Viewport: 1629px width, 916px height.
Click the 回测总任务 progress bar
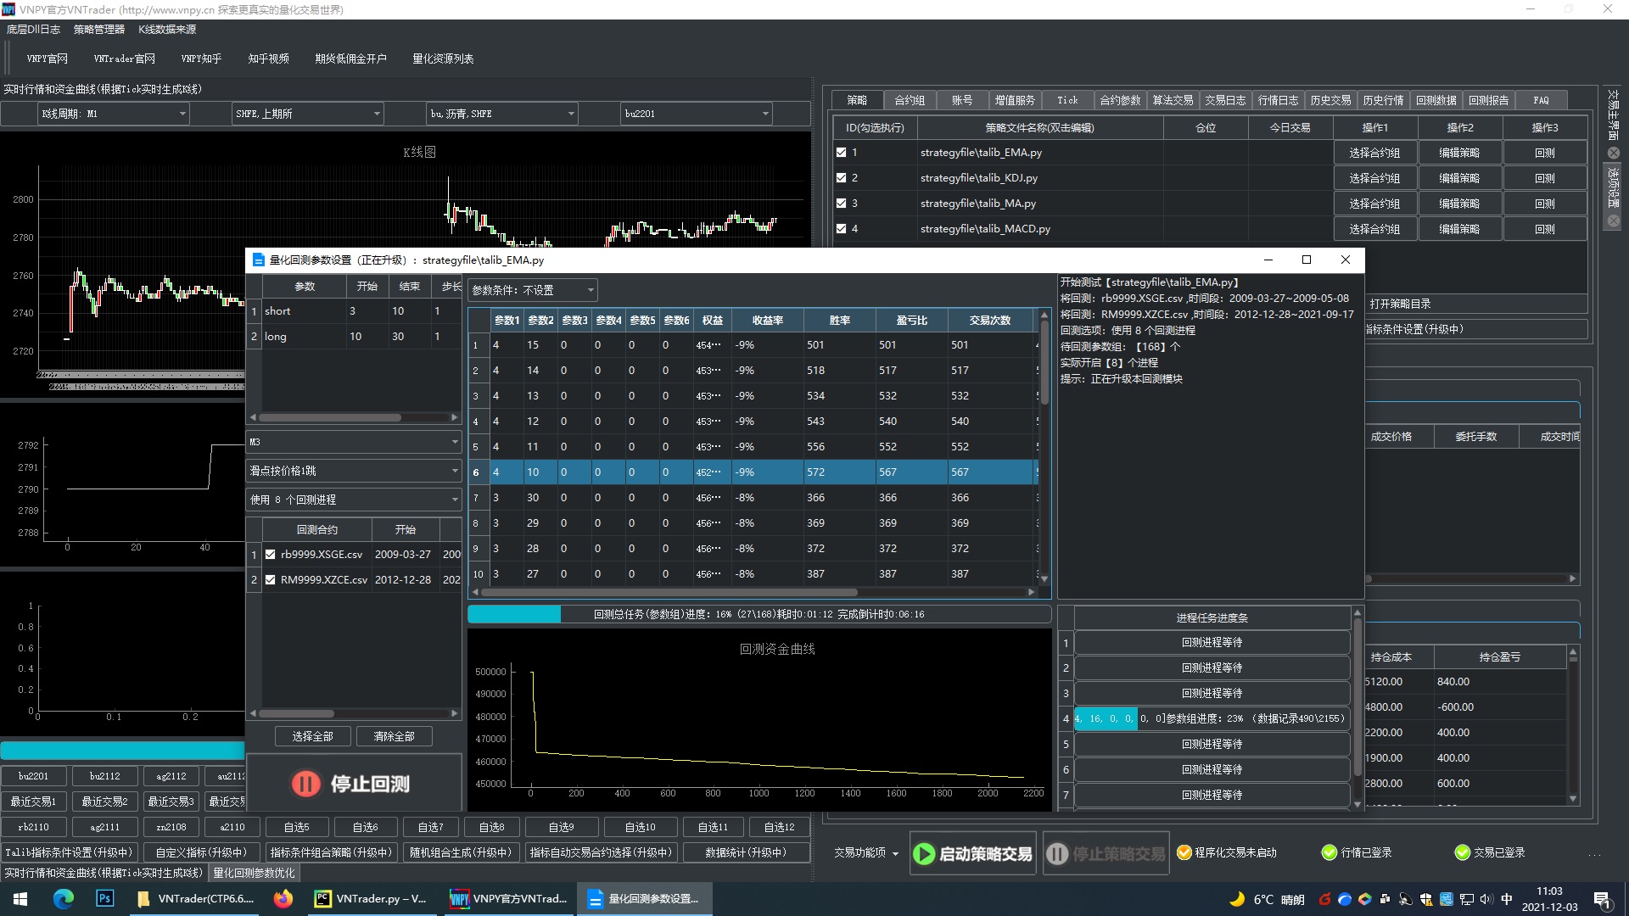[x=759, y=614]
